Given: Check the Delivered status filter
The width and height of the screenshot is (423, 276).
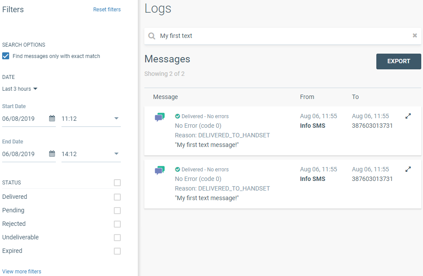Looking at the screenshot, I should click(117, 197).
